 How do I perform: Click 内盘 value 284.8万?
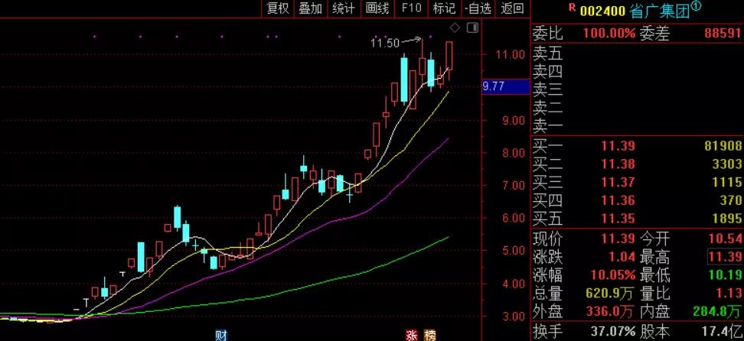(x=718, y=312)
